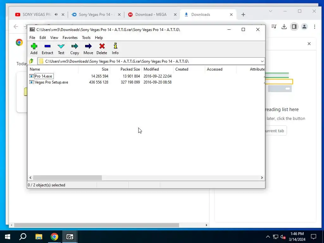This screenshot has width=324, height=243.
Task: Open Info for the archive
Action: 115,49
